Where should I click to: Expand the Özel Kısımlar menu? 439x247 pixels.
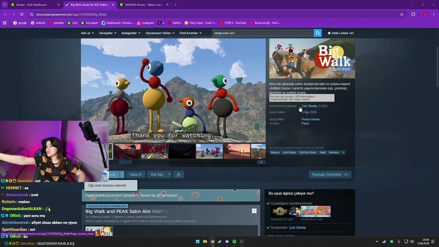[191, 33]
